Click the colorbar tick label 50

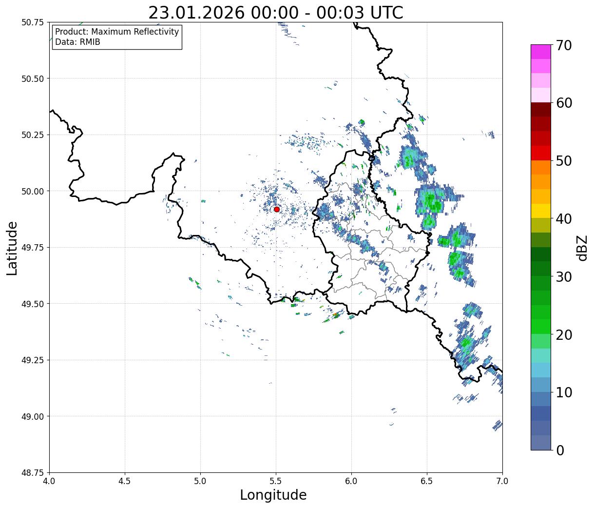tap(564, 161)
